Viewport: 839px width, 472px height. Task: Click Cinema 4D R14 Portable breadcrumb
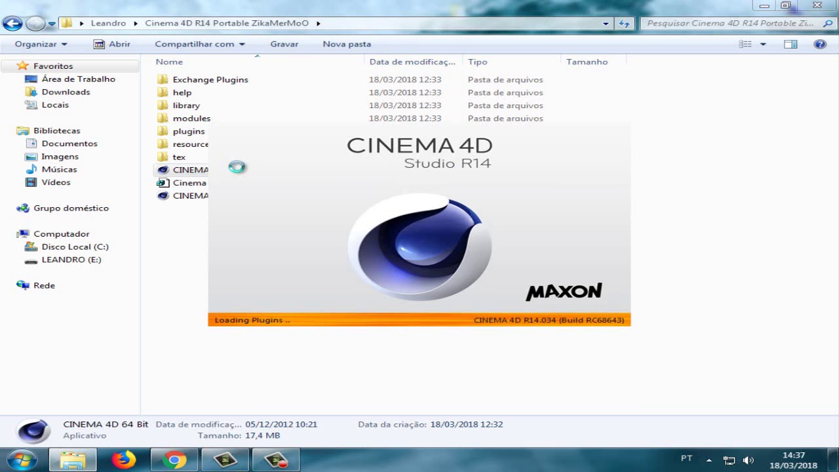pos(227,23)
